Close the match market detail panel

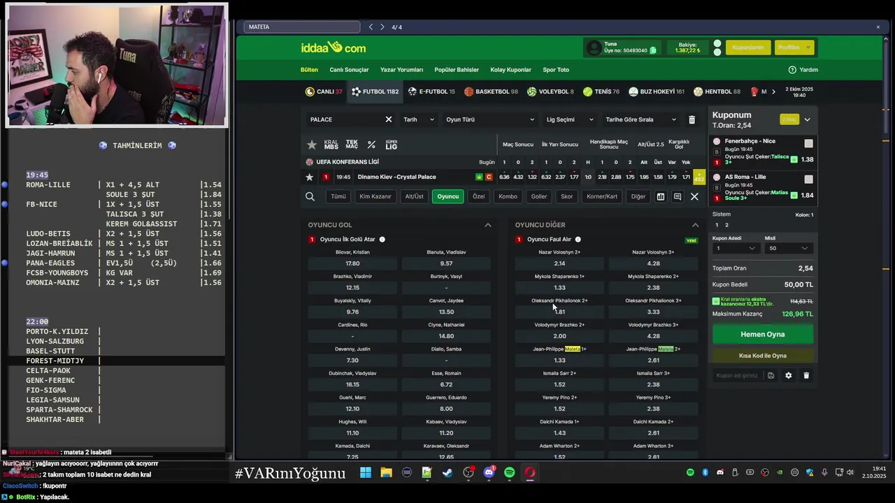[x=694, y=197]
